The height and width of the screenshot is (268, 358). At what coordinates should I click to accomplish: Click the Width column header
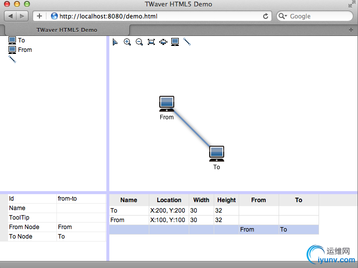coord(201,200)
